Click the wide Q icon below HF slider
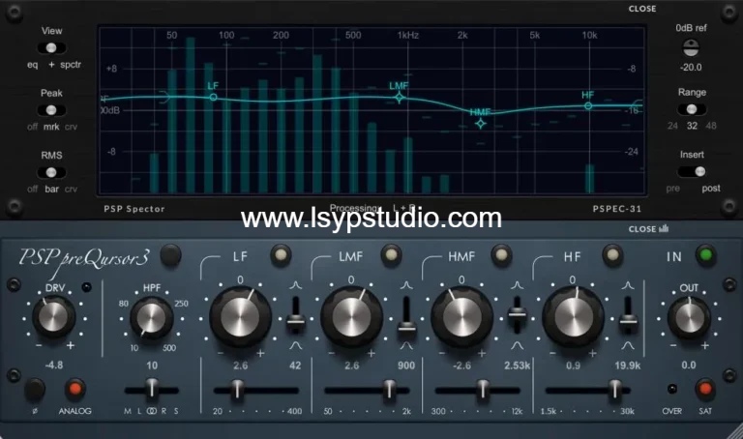This screenshot has width=743, height=439. click(628, 346)
